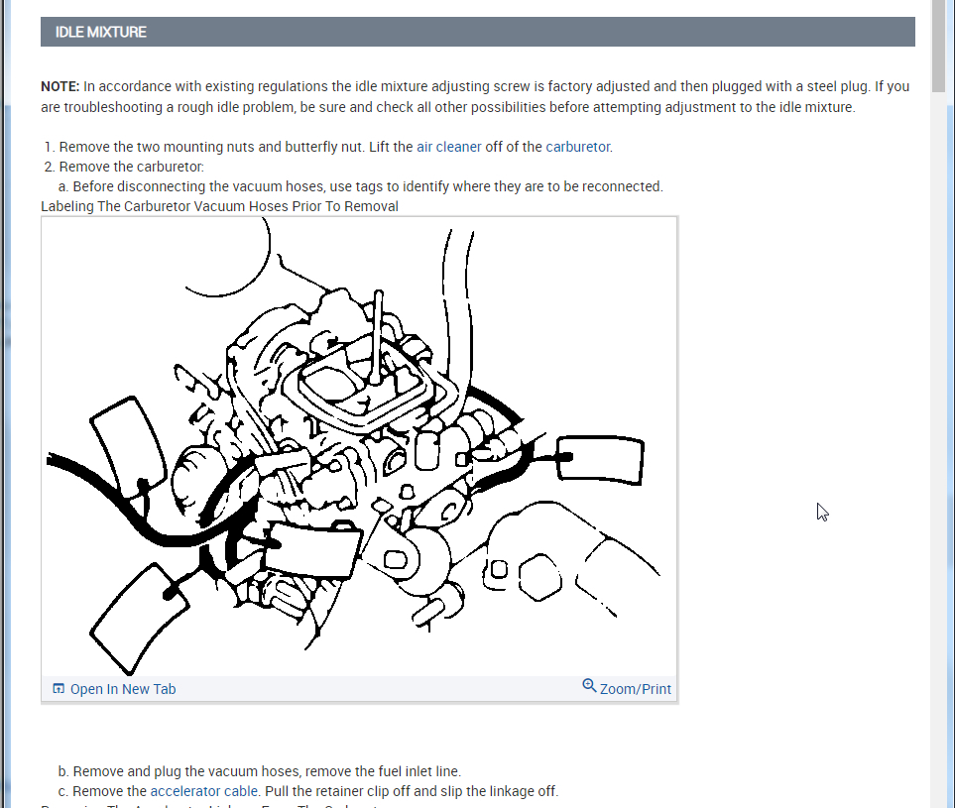Follow the 'air cleaner' hyperlink

tap(449, 147)
